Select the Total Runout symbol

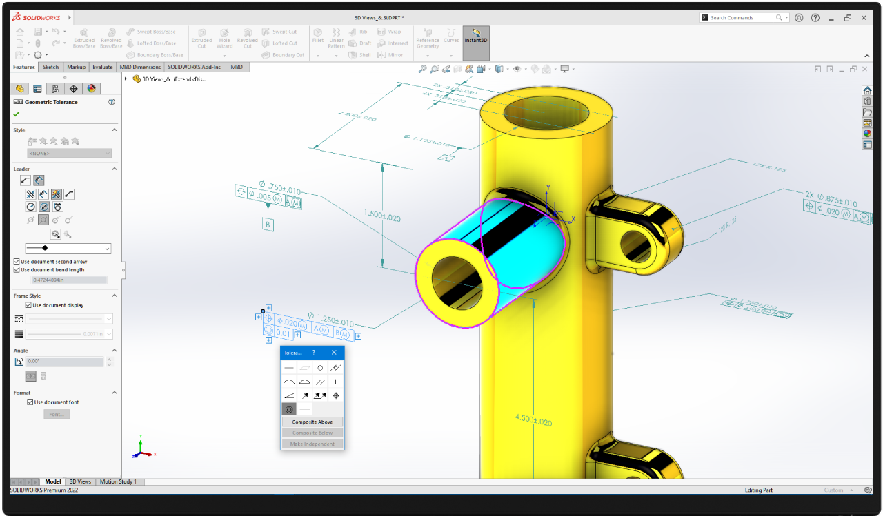pyautogui.click(x=320, y=395)
